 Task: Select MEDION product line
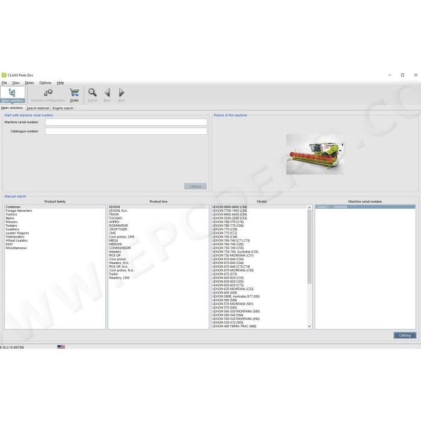coord(158,244)
